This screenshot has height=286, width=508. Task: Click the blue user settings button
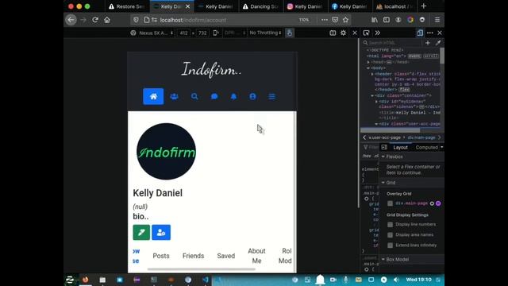tap(161, 233)
